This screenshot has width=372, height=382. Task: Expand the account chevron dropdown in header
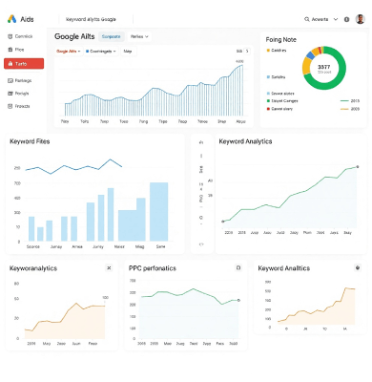tap(336, 19)
